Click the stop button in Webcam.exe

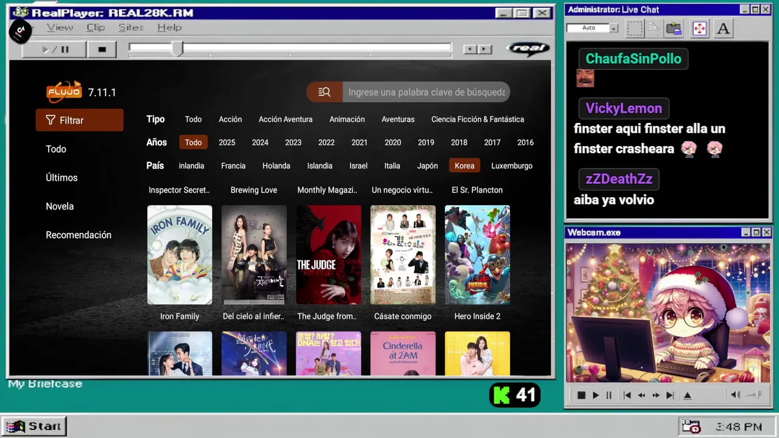581,395
